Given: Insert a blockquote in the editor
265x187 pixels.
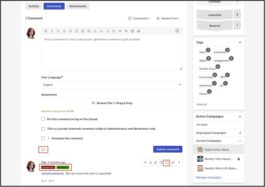Looking at the screenshot, I should pos(120,31).
